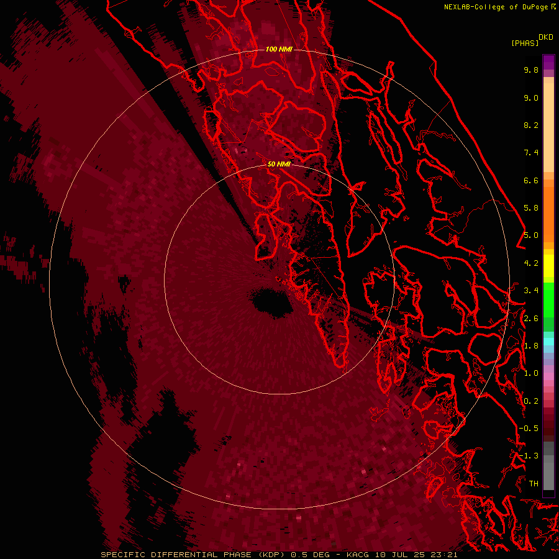Screen dimensions: 559x559
Task: Pick the cyan color bar segment
Action: coord(548,342)
